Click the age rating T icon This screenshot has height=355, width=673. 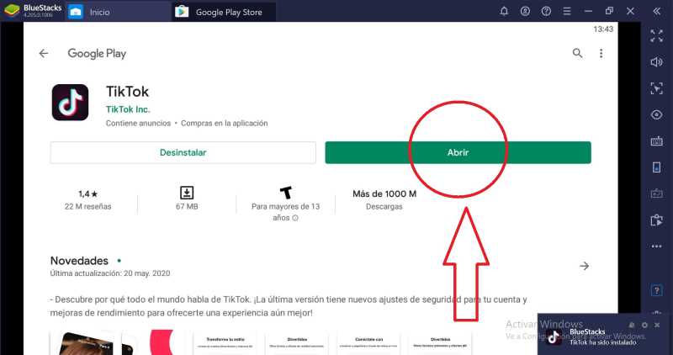[x=286, y=193]
